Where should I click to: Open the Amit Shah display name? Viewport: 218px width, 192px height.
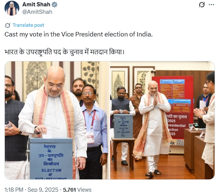click(x=36, y=4)
